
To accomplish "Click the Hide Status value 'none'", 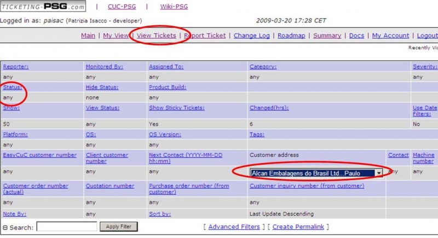I will tap(92, 97).
